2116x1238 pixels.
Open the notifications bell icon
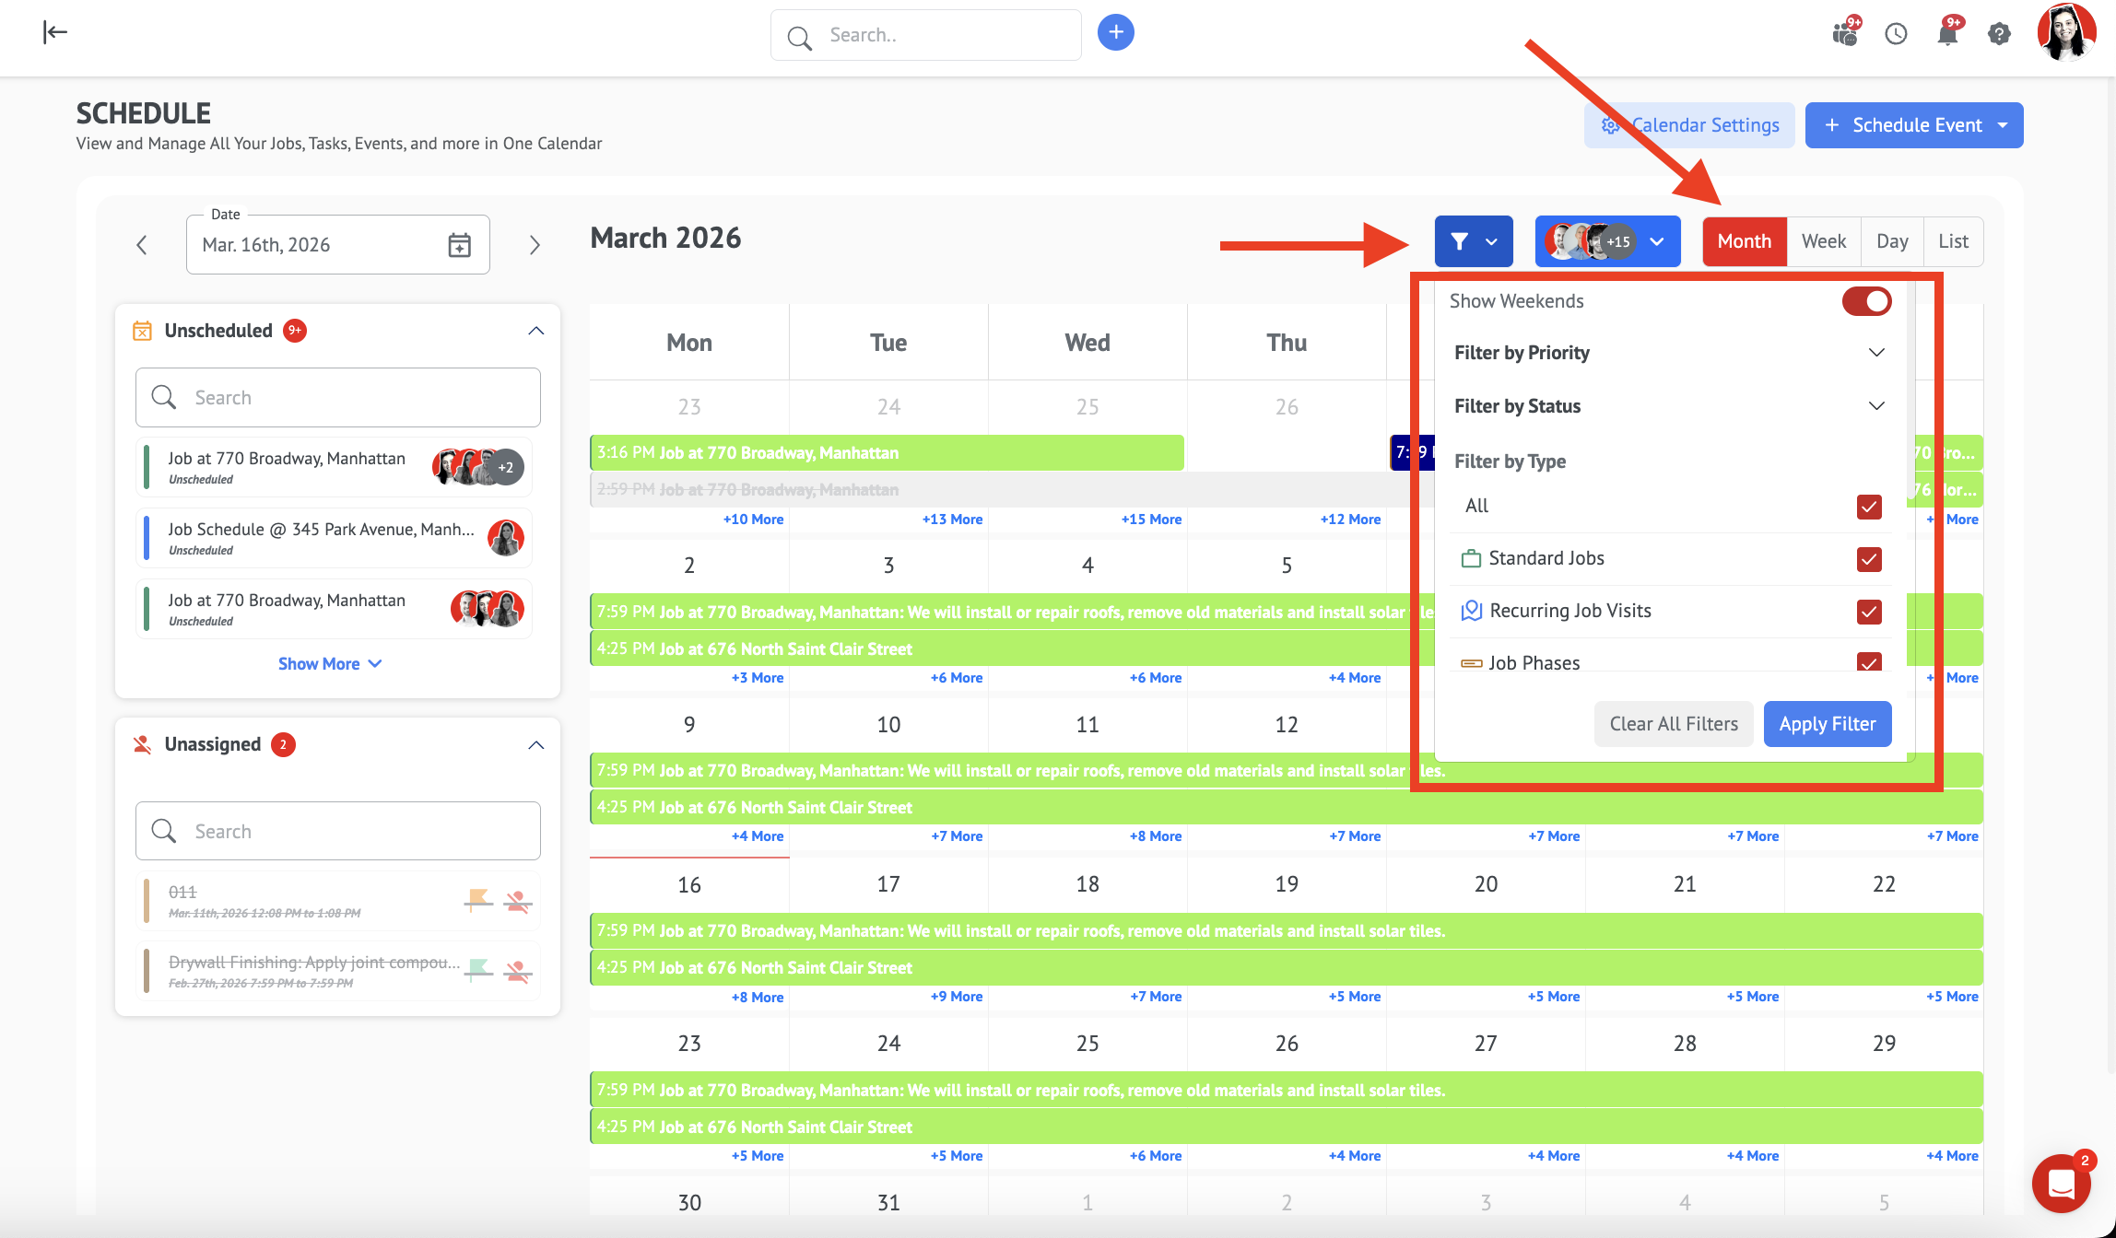click(1947, 35)
